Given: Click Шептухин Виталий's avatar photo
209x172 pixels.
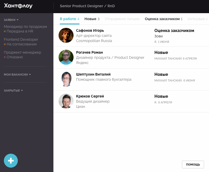Looking at the screenshot, I should (66, 79).
